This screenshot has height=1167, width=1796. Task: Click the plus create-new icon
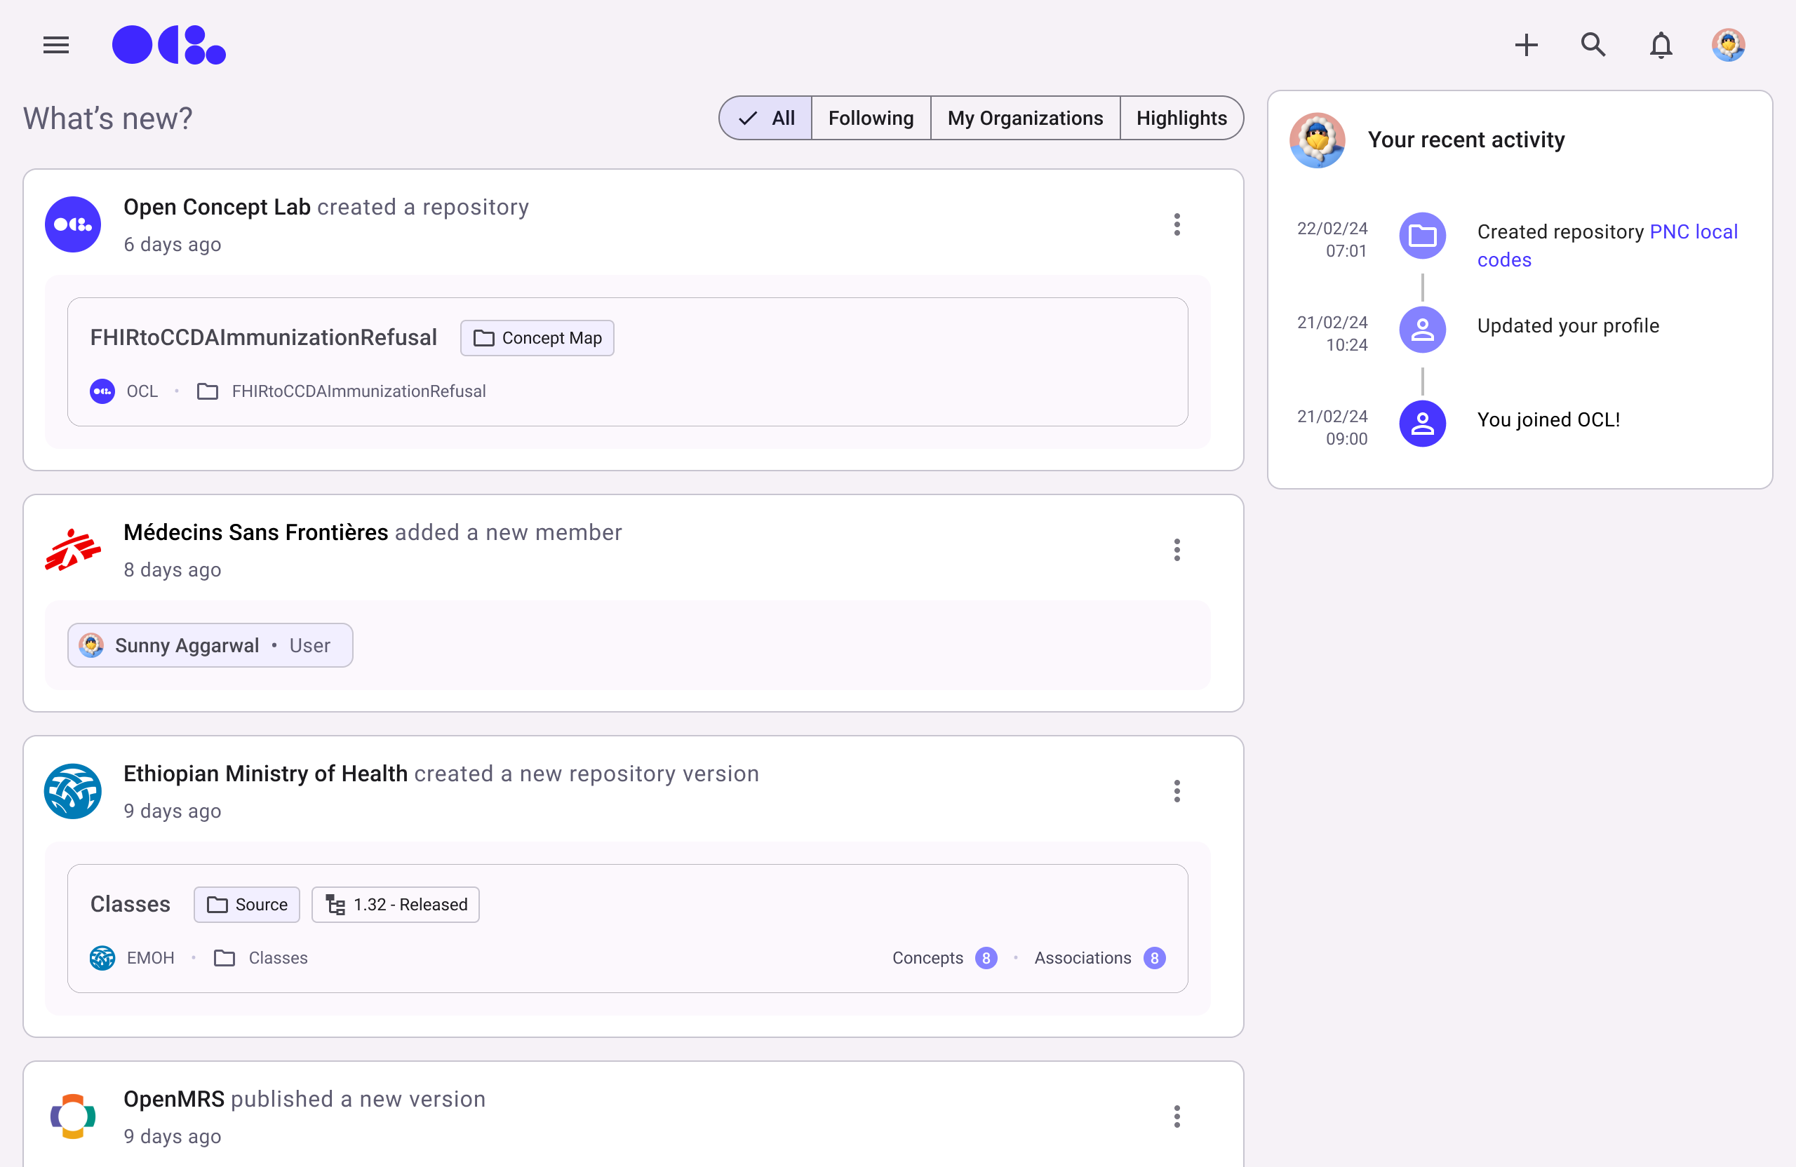pyautogui.click(x=1526, y=46)
